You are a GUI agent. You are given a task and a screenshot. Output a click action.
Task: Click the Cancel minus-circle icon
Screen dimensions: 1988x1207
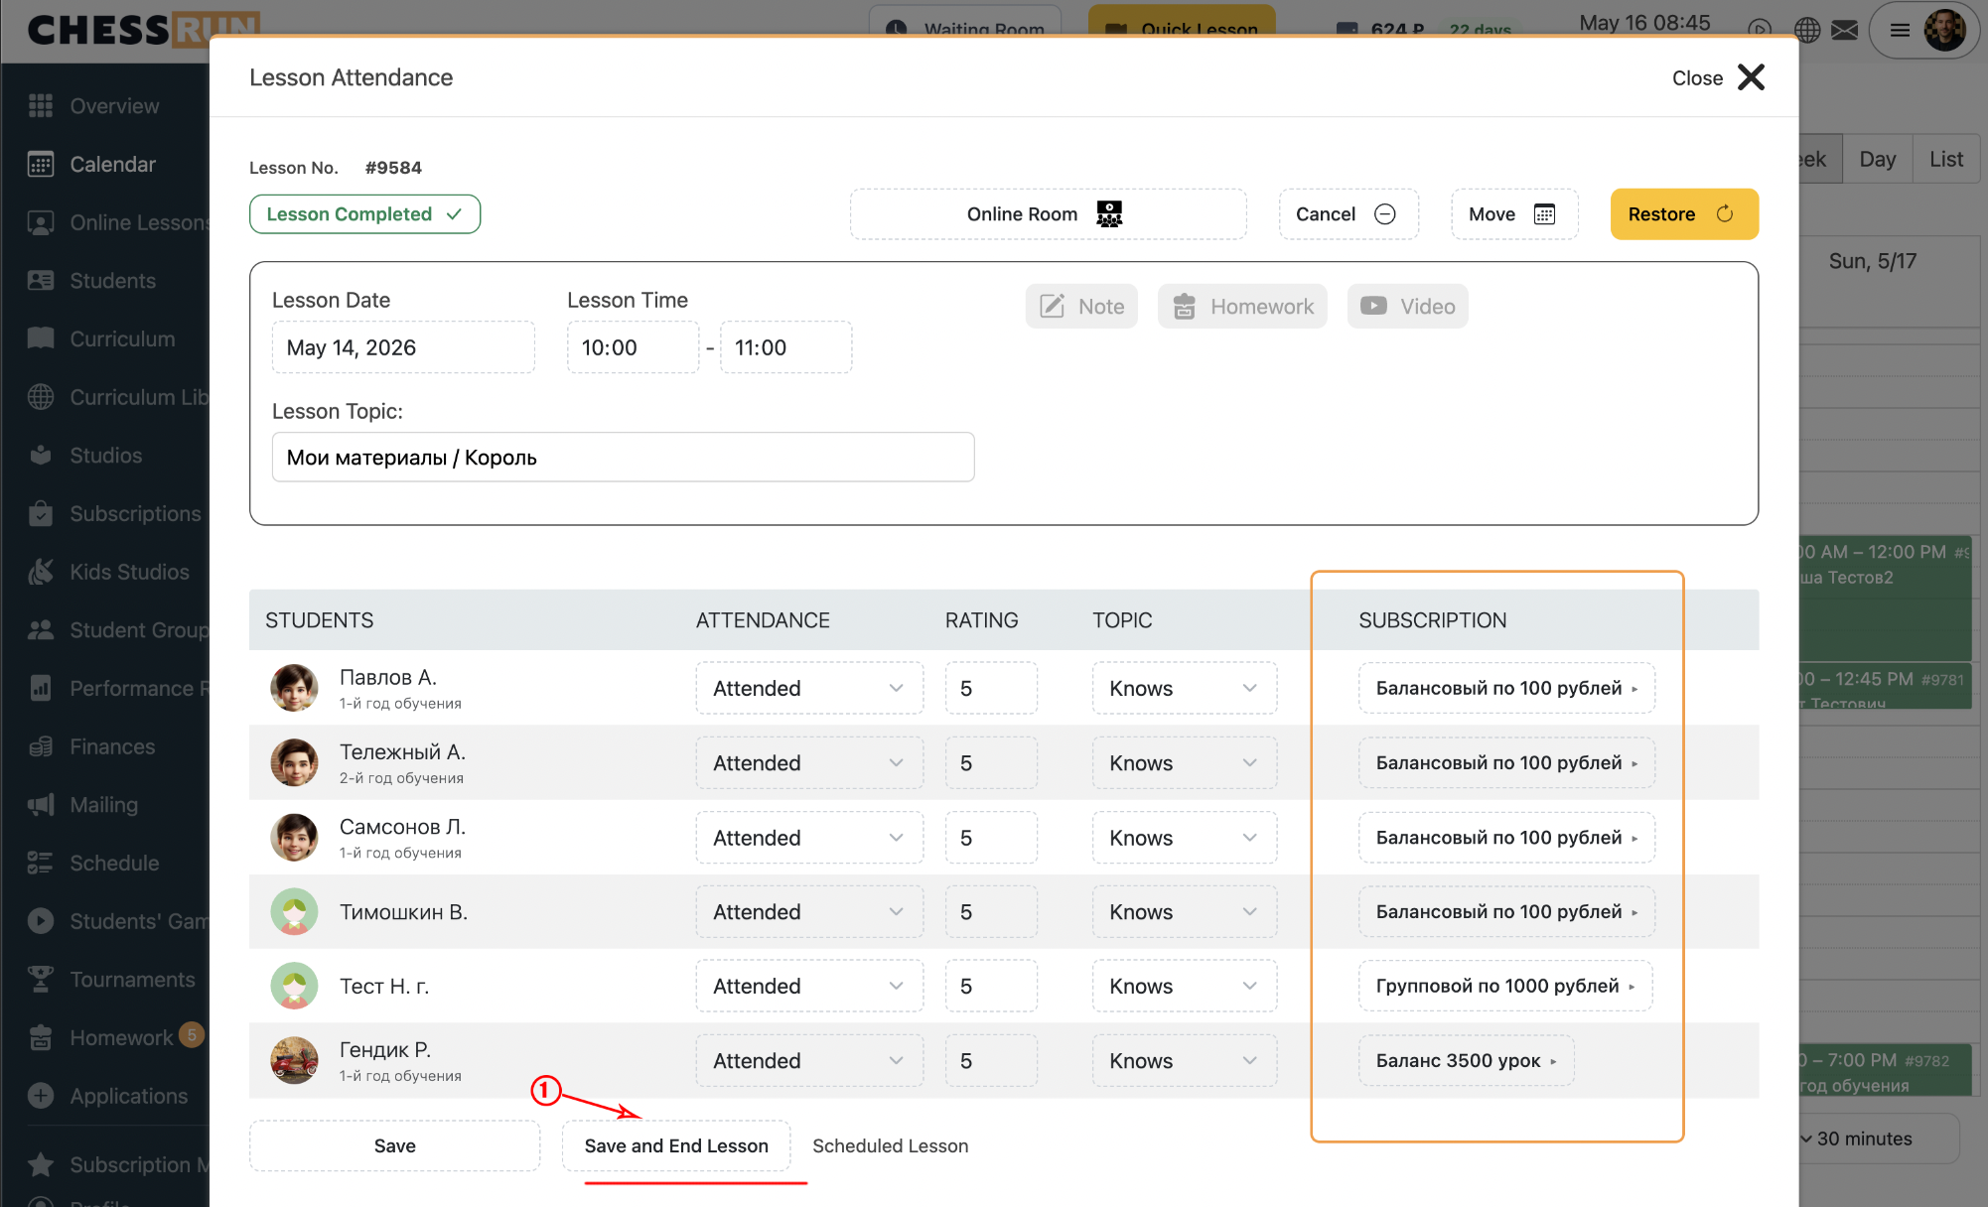coord(1384,214)
